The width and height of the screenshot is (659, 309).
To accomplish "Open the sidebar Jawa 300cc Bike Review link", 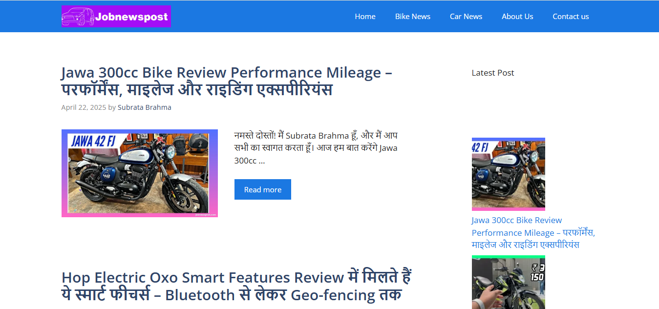I will pyautogui.click(x=533, y=232).
